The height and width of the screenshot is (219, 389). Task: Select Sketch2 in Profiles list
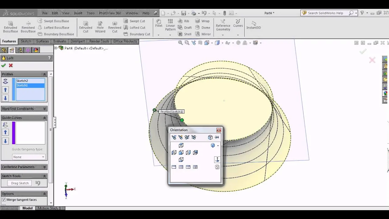click(x=30, y=81)
